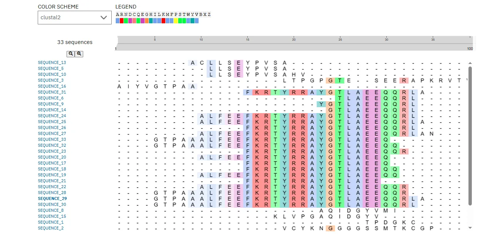
Task: Open the SEQUENCE_8 label
Action: 51,210
